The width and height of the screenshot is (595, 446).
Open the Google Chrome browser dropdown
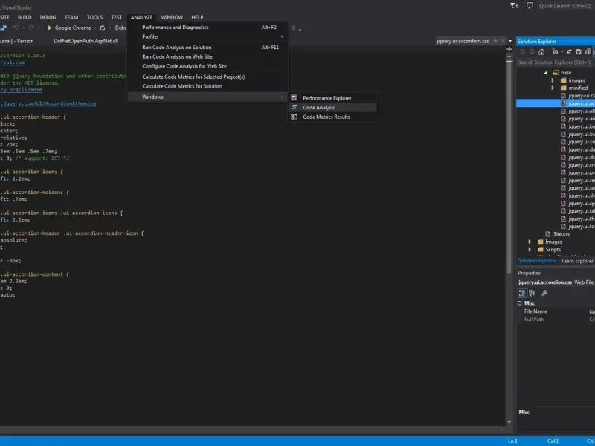click(94, 28)
